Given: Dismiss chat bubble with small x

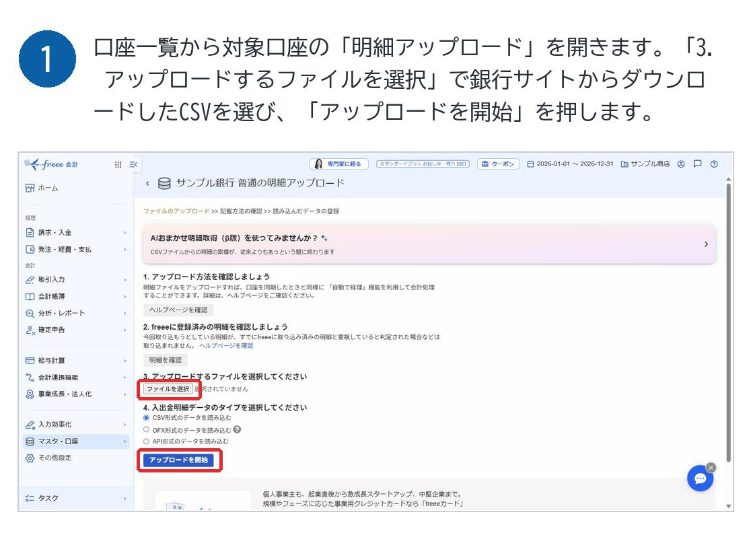Looking at the screenshot, I should click(x=711, y=468).
